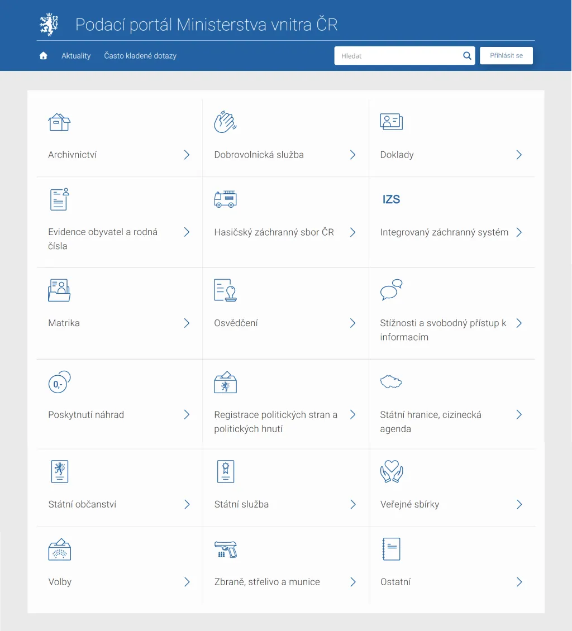Image resolution: width=572 pixels, height=631 pixels.
Task: Click the Dobrovolnická služba waving hand icon
Action: click(225, 122)
